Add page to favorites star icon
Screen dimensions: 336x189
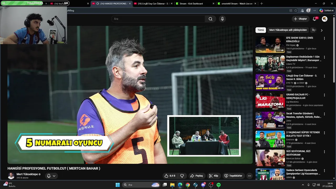(296, 10)
